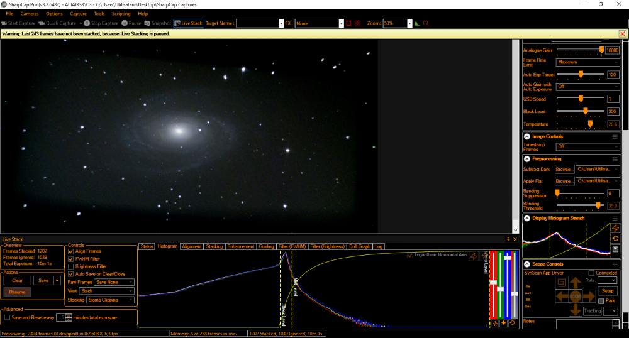Click the Save button in Actions
This screenshot has height=338, width=629.
(43, 281)
